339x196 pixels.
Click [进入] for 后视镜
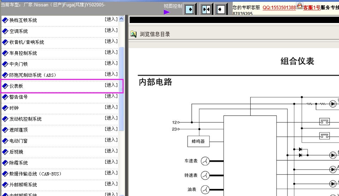point(111,151)
